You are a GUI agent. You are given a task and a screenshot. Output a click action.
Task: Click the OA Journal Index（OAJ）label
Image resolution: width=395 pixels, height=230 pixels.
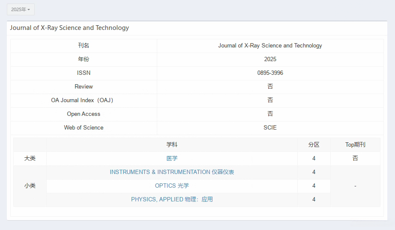click(82, 100)
